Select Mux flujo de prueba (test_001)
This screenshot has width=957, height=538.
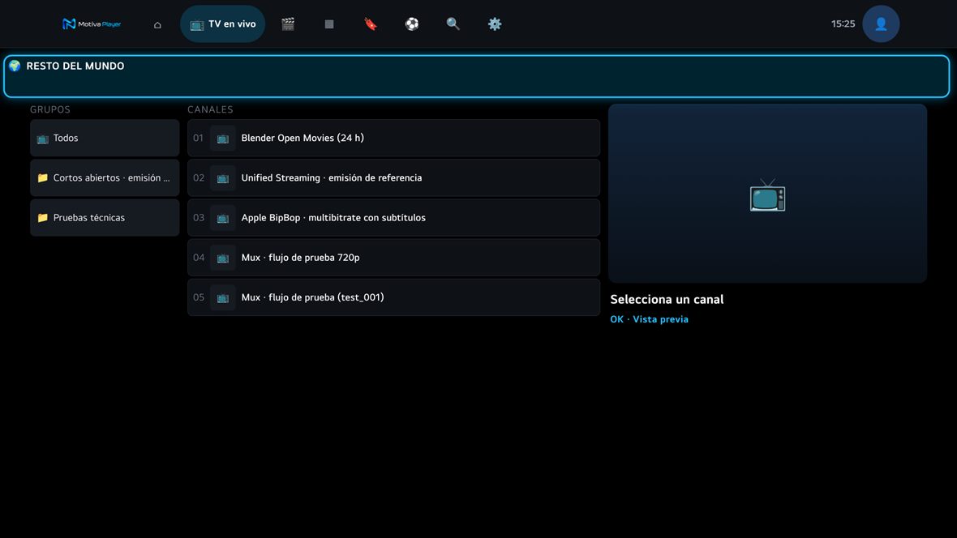[x=393, y=297]
